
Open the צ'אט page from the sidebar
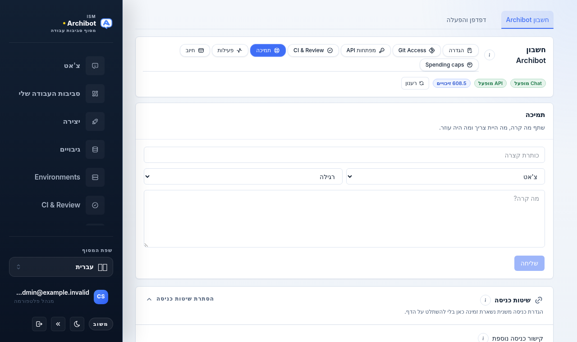(61, 66)
